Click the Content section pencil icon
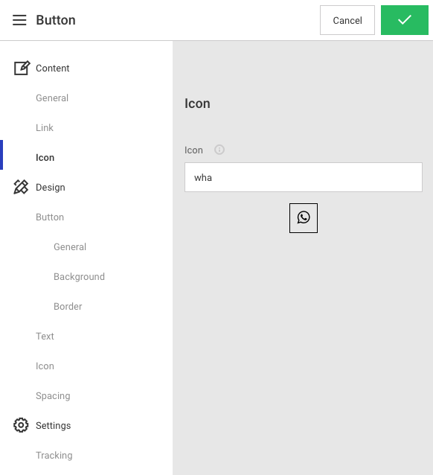The width and height of the screenshot is (433, 475). (22, 68)
